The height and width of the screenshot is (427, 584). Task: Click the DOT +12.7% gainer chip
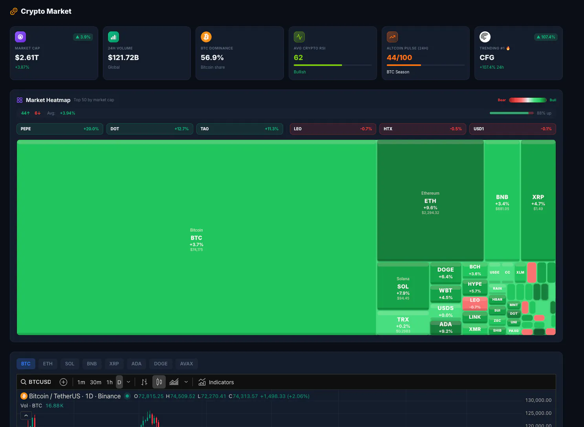click(x=150, y=129)
